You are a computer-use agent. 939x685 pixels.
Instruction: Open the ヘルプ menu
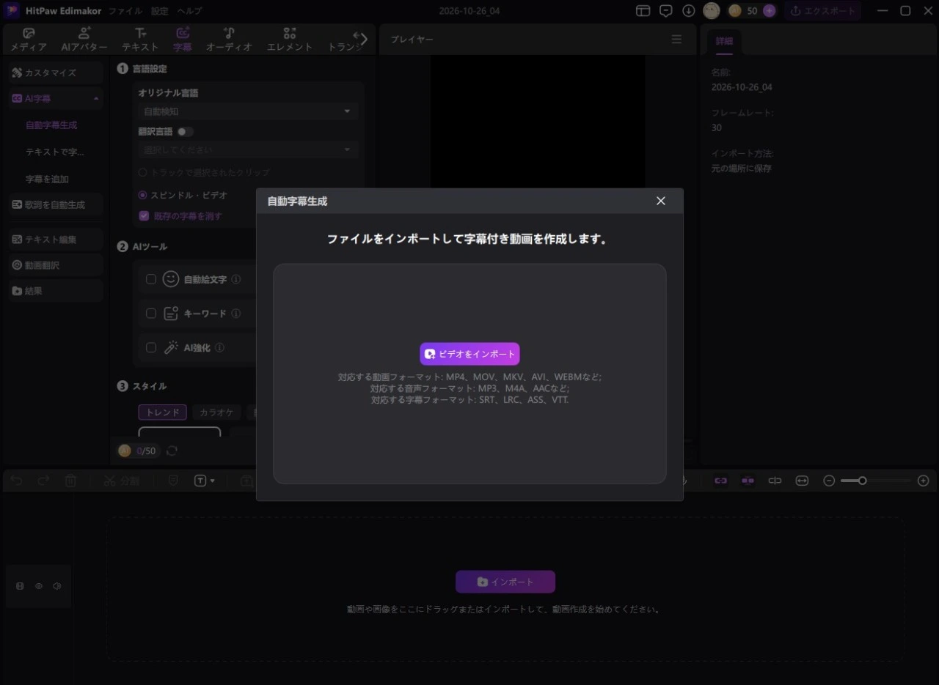click(190, 11)
